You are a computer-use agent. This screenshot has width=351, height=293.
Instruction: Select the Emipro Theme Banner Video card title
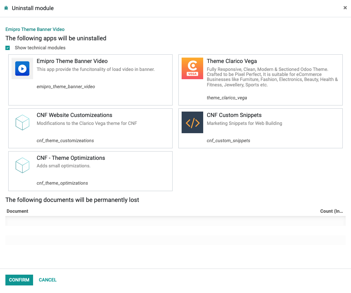tap(72, 61)
